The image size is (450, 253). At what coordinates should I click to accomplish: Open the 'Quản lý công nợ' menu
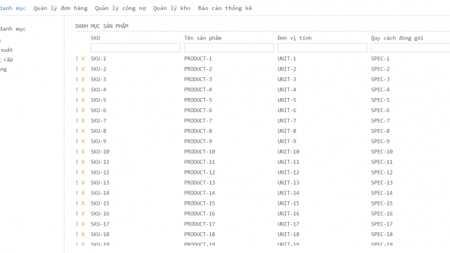point(120,8)
